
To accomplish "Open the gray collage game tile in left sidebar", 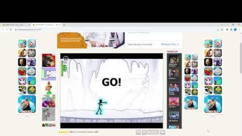I will pyautogui.click(x=32, y=53).
